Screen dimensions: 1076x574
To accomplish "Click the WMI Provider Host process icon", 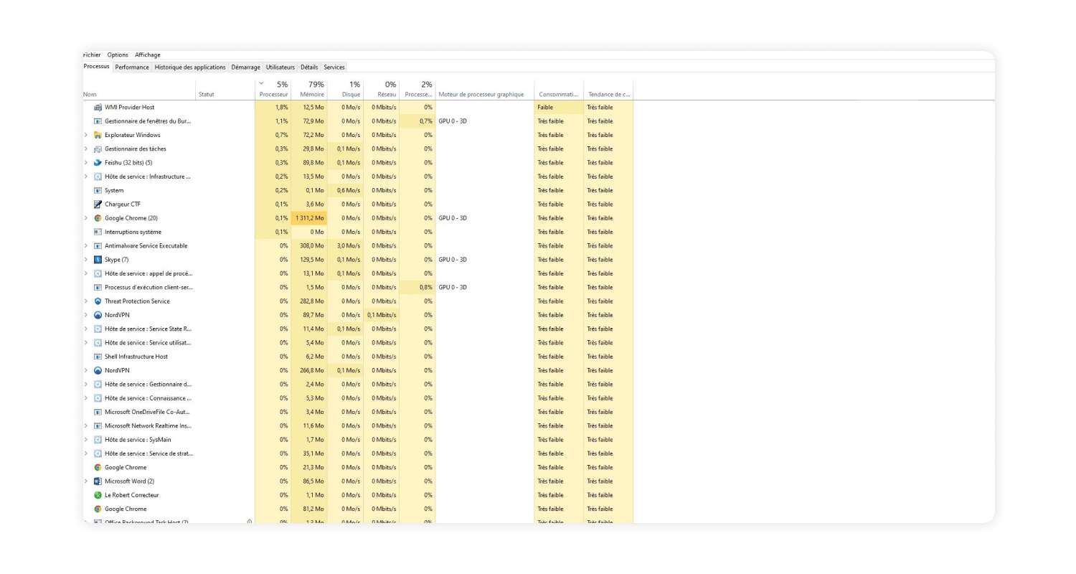I will (x=98, y=107).
